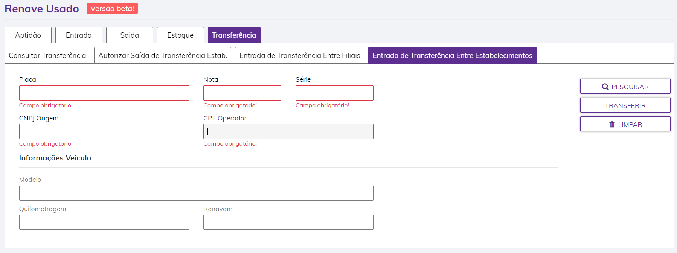Click the Modelo text field

tap(196, 193)
